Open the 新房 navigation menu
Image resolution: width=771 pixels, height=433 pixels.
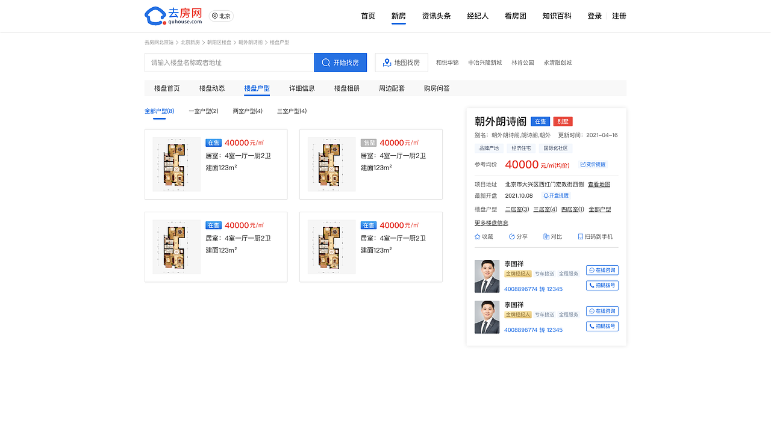[398, 16]
